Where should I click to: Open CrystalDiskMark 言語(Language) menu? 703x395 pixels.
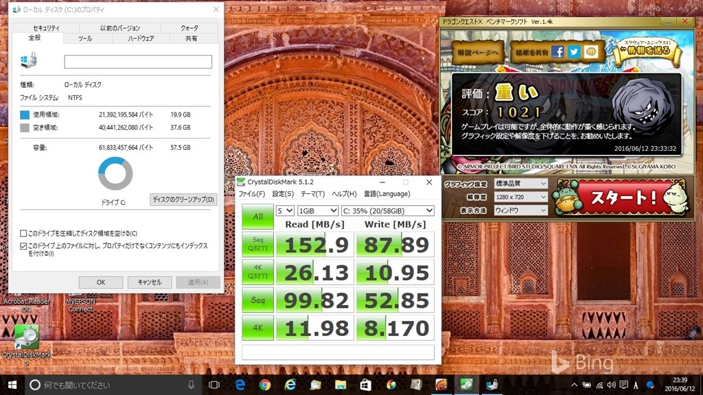click(x=387, y=194)
